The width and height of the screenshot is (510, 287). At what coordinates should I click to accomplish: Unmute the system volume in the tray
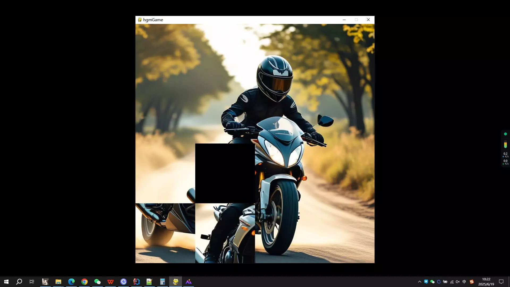pyautogui.click(x=457, y=281)
